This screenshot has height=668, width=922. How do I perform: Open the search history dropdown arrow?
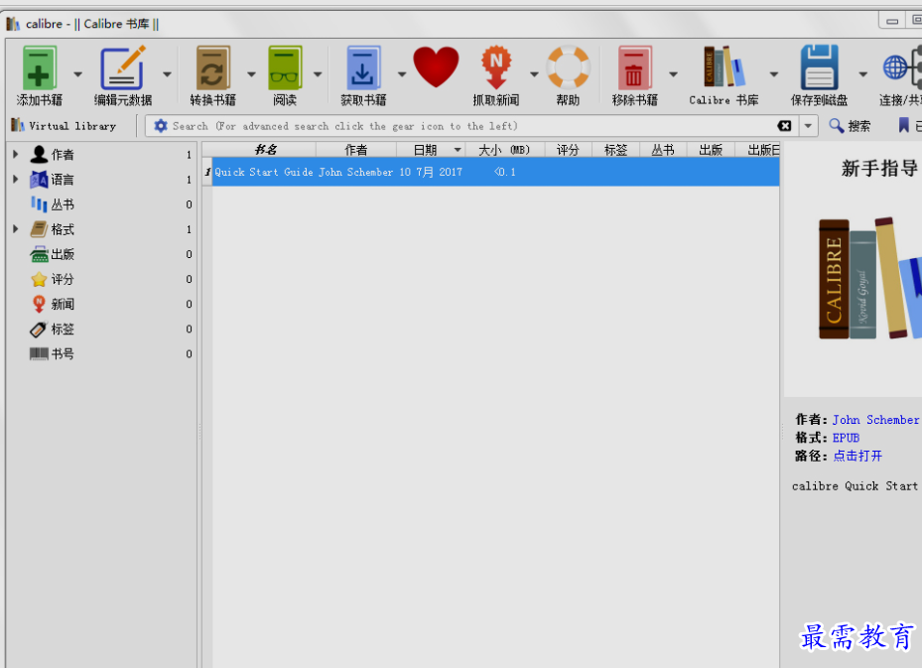809,126
